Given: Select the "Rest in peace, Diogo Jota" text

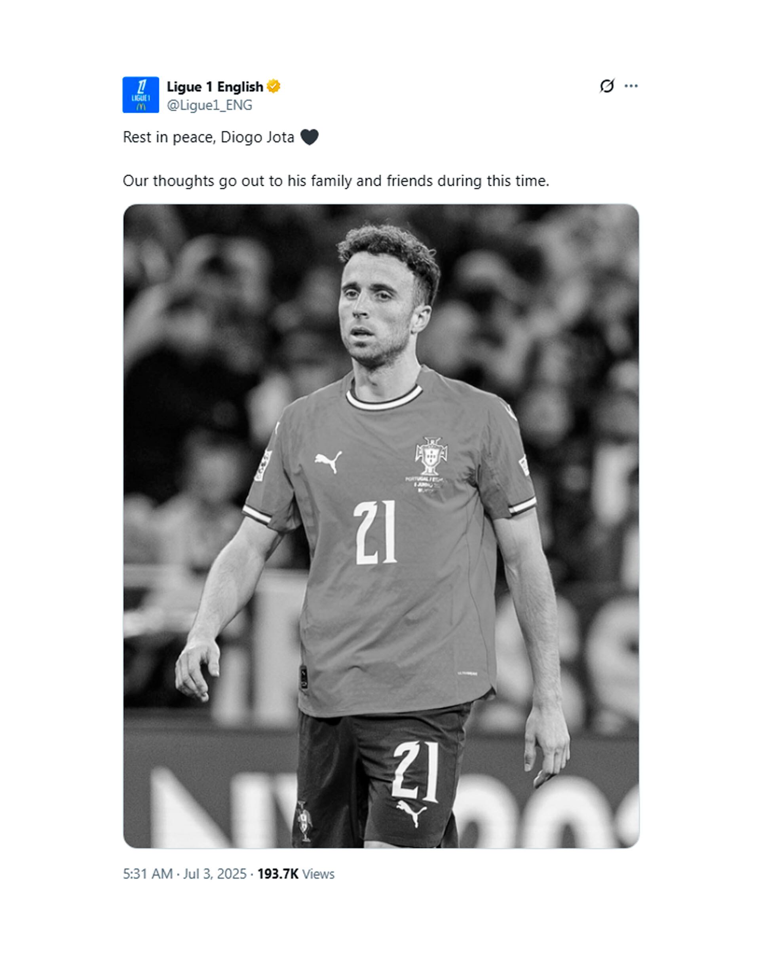Looking at the screenshot, I should point(208,137).
